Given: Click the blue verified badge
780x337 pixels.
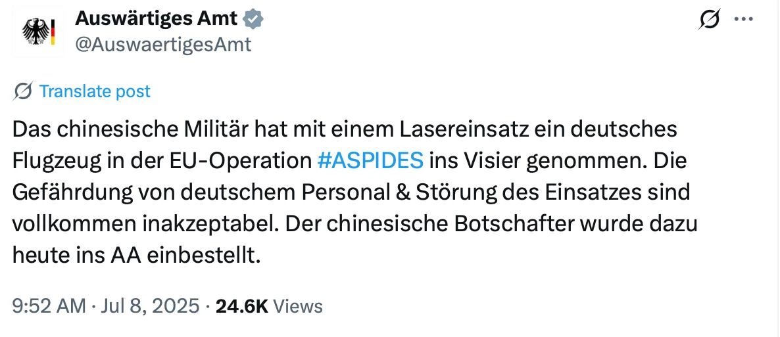Looking at the screenshot, I should (253, 20).
